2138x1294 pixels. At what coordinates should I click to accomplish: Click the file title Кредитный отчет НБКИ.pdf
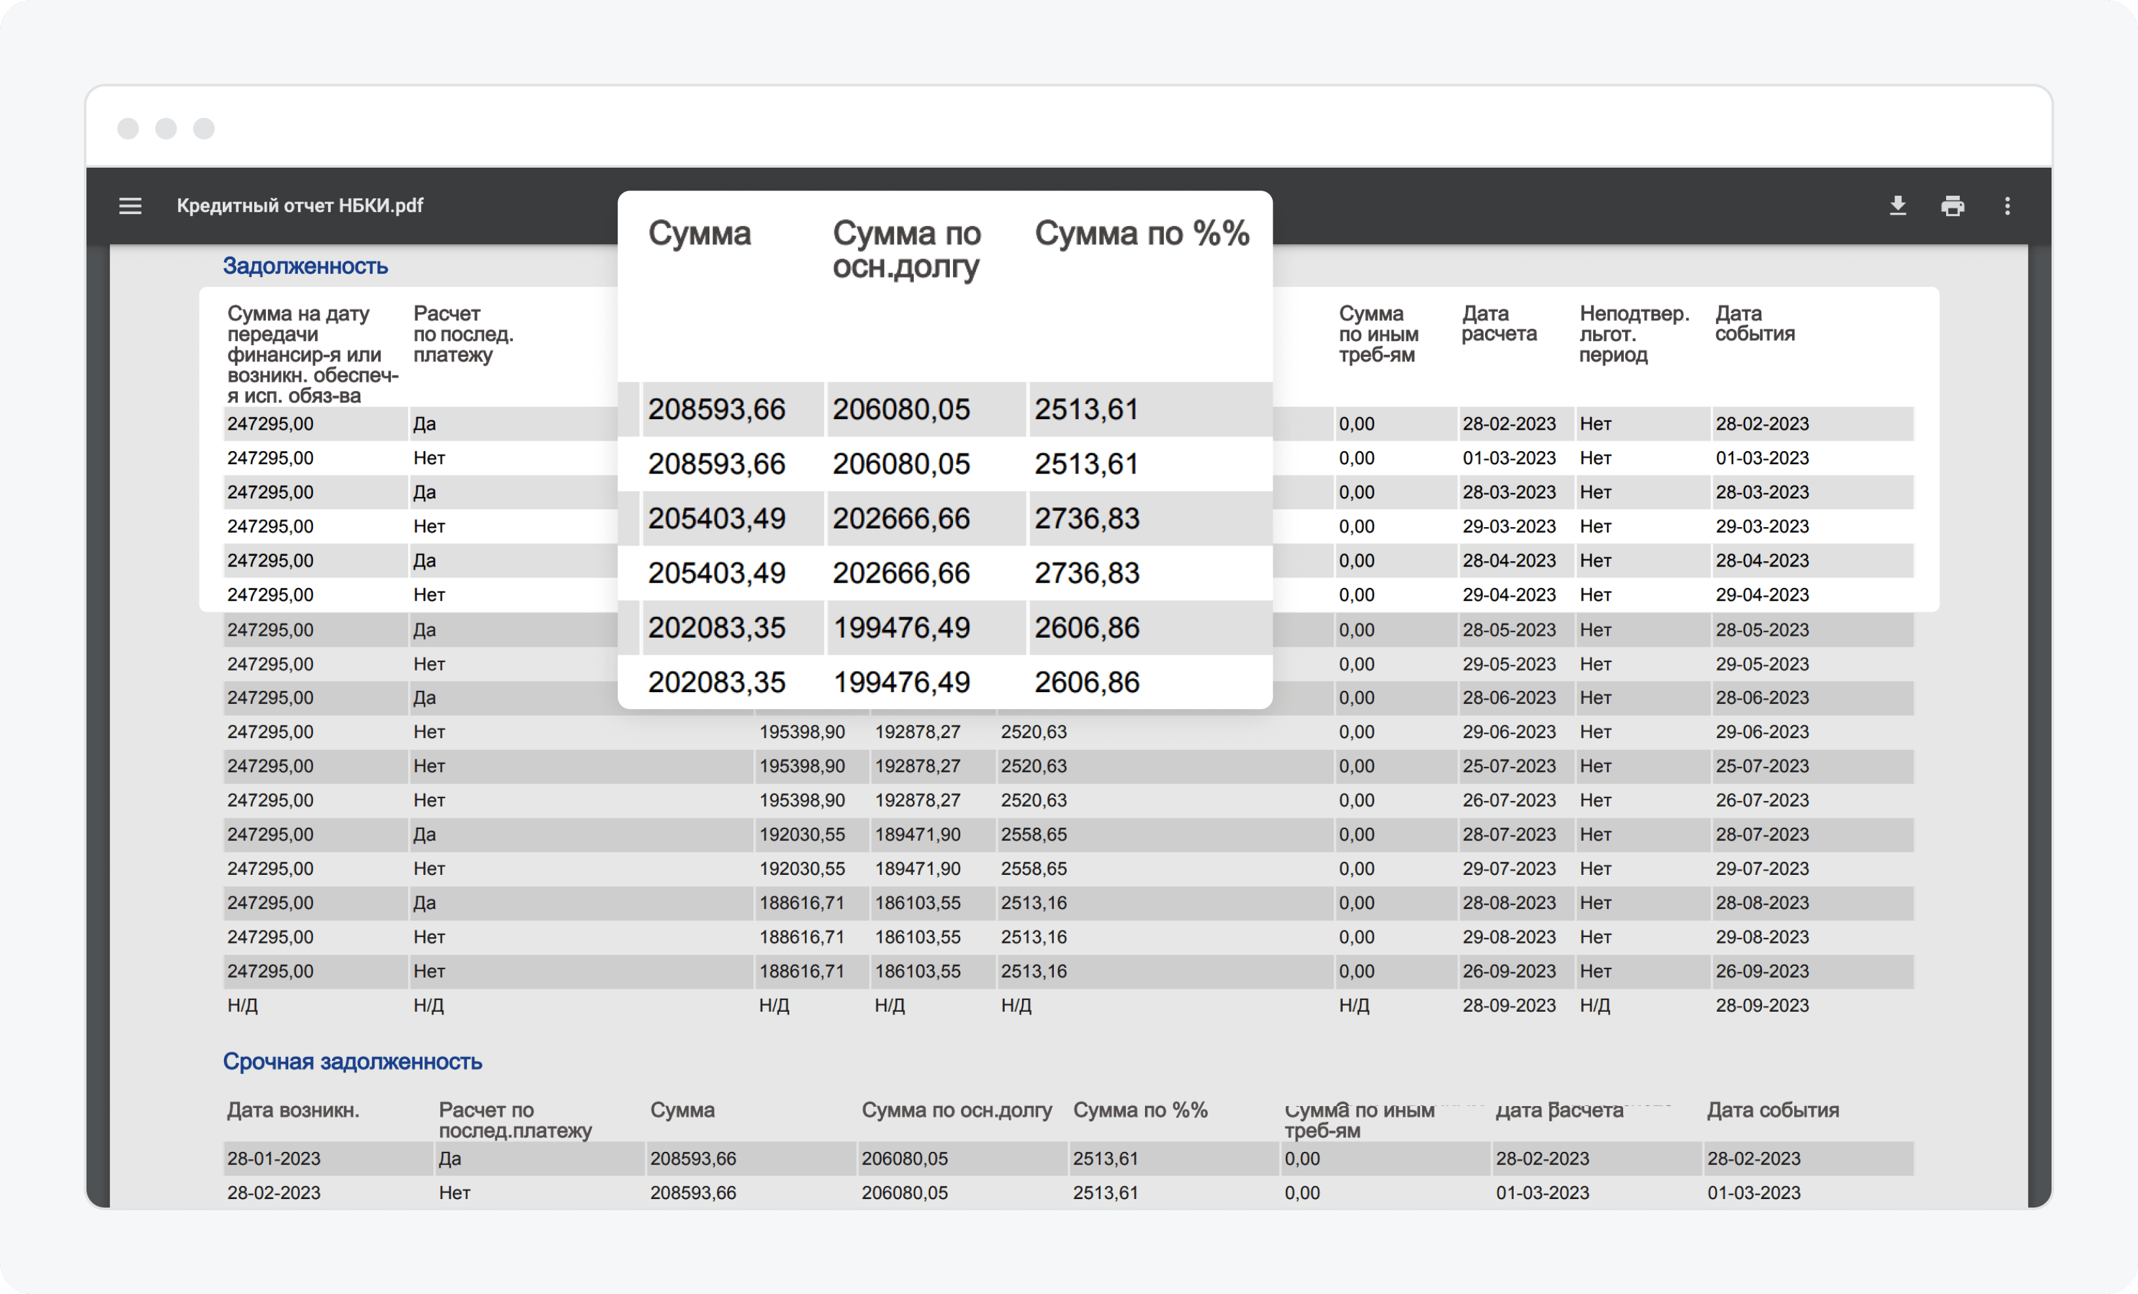click(299, 206)
